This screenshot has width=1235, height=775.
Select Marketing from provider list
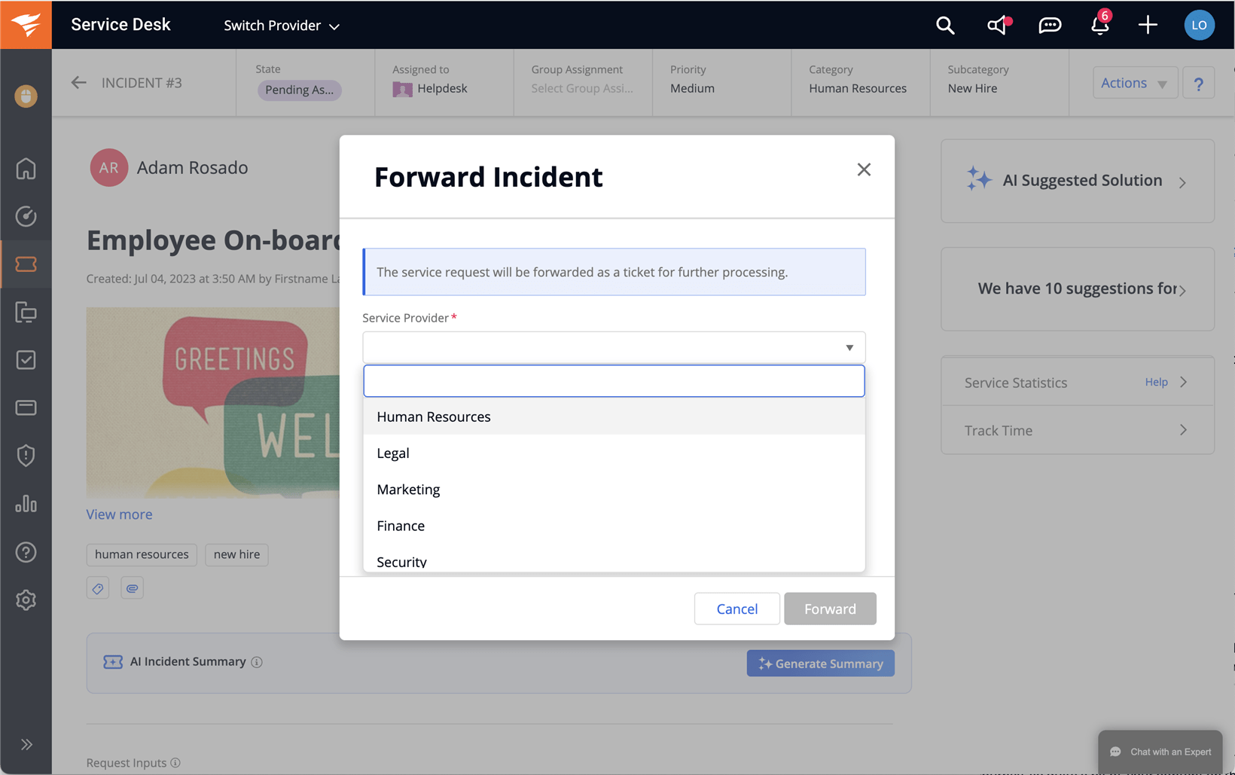(x=408, y=490)
